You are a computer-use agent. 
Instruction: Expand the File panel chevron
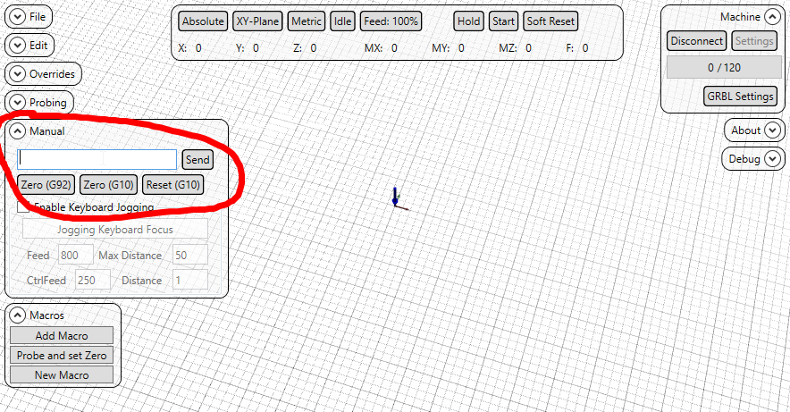click(17, 17)
